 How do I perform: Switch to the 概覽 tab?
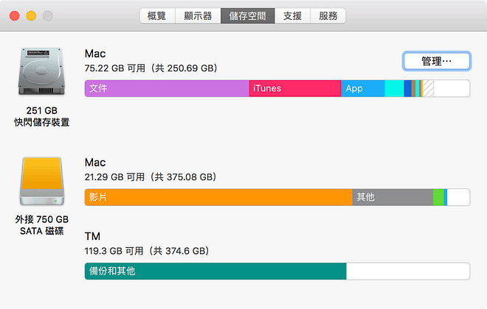156,15
